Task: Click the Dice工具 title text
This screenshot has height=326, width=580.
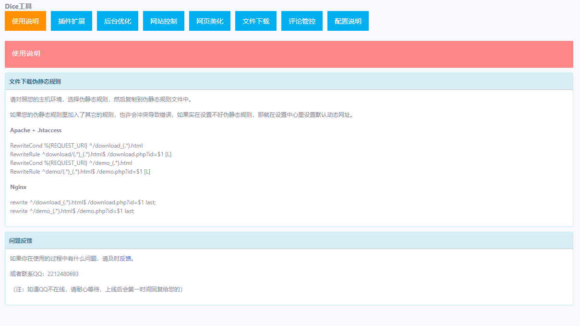Action: coord(18,6)
